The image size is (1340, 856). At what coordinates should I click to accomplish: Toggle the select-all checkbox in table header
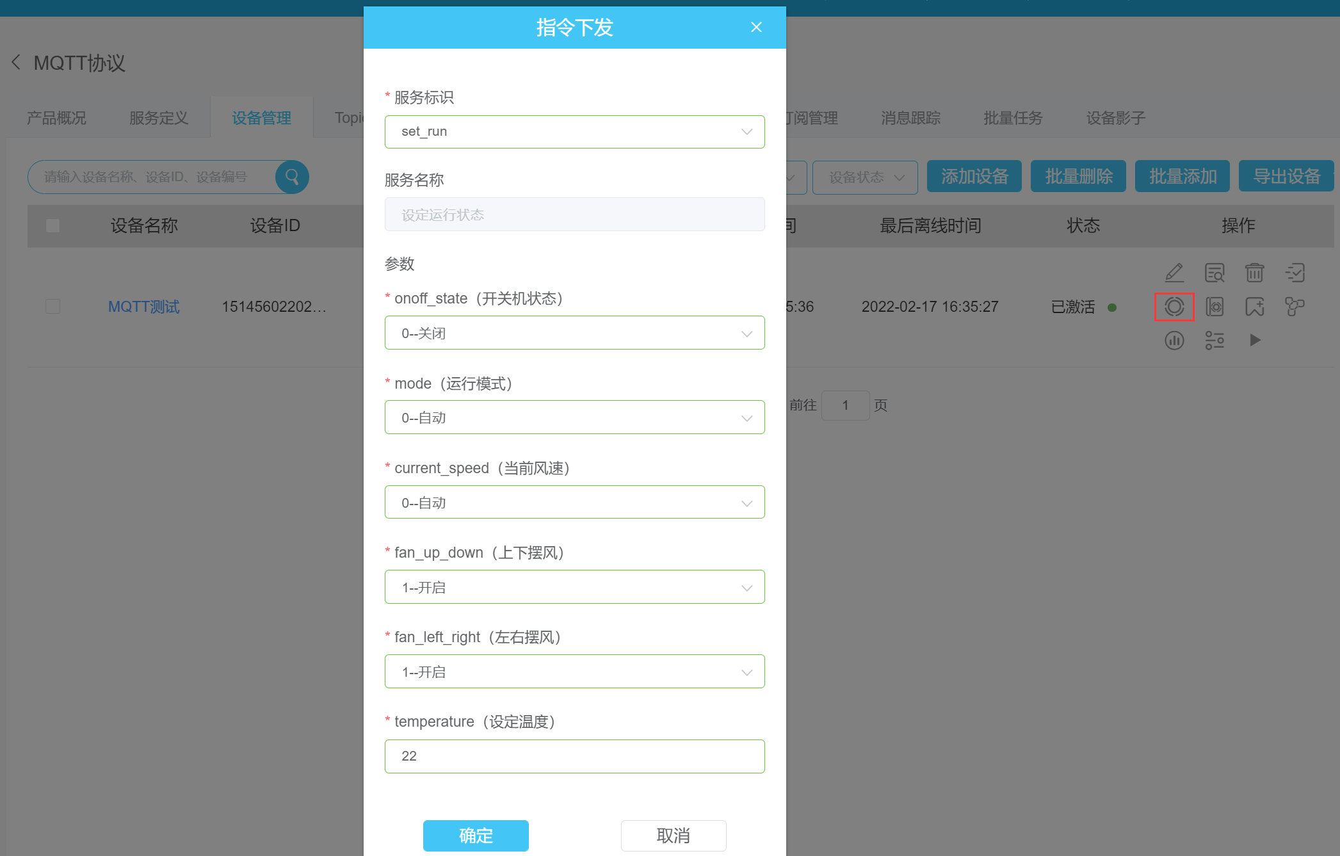53,225
